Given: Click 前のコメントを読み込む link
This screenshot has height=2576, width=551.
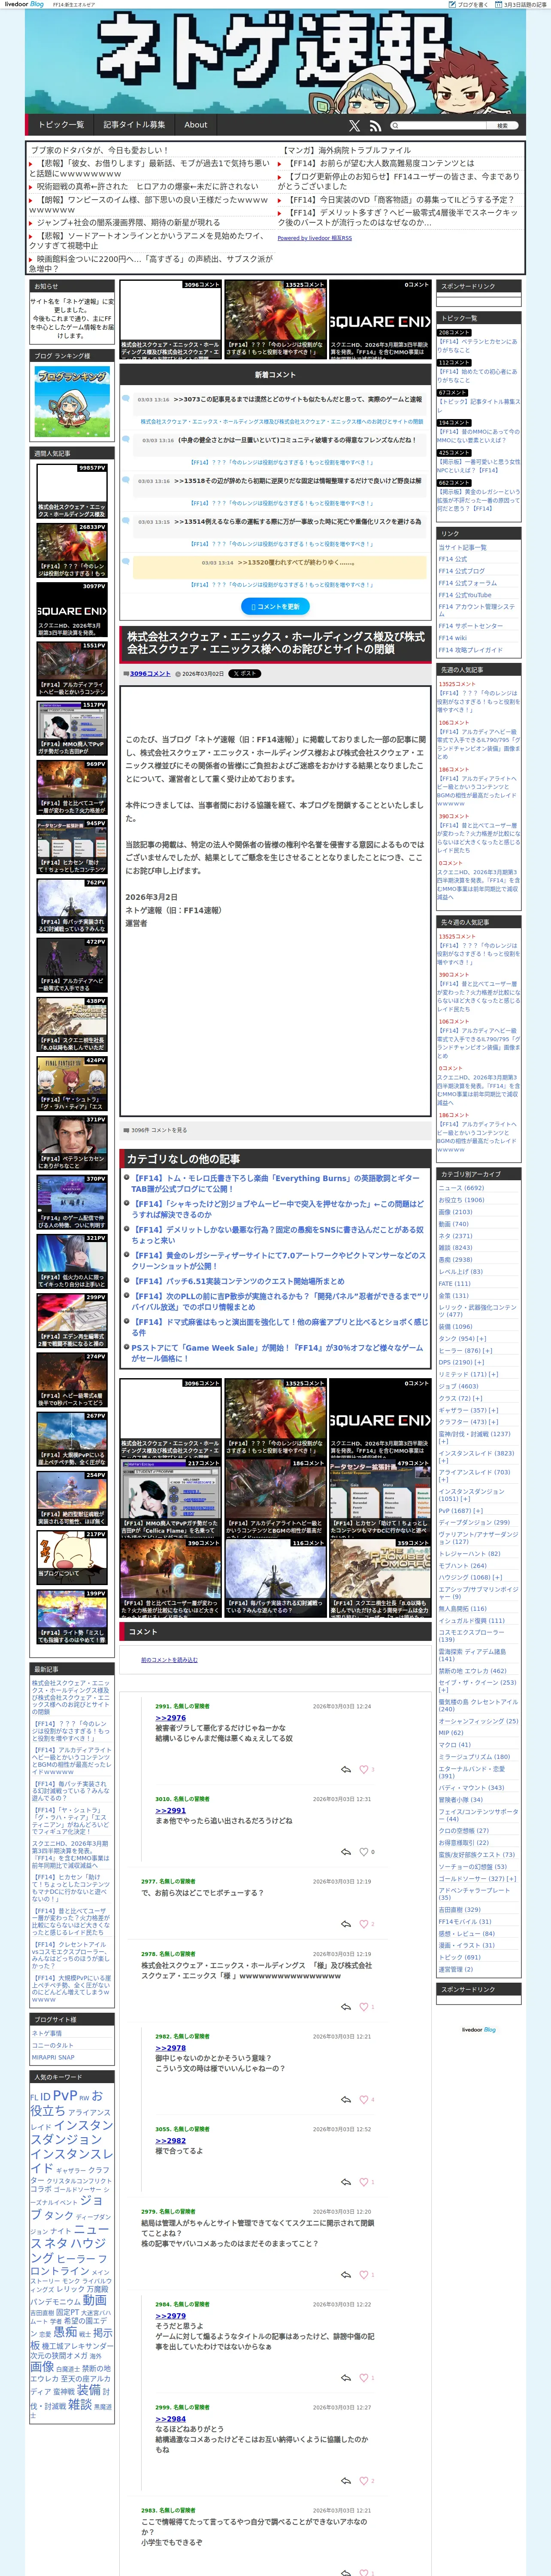Looking at the screenshot, I should click(x=169, y=1660).
